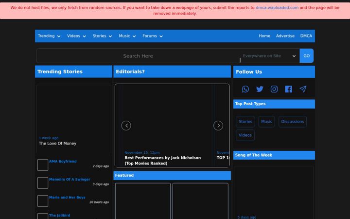Screen dimensions: 350x219
Task: Follow the dmca.waploaded.com link
Action: (x=277, y=8)
